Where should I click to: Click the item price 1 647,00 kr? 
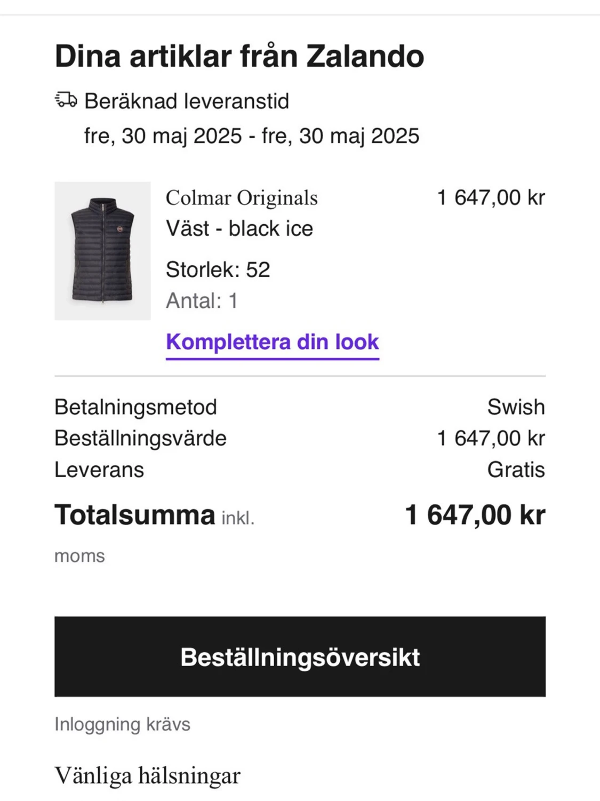(491, 197)
